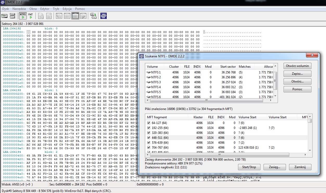Close the Szukanie NTFS dialog with X

(x=312, y=55)
